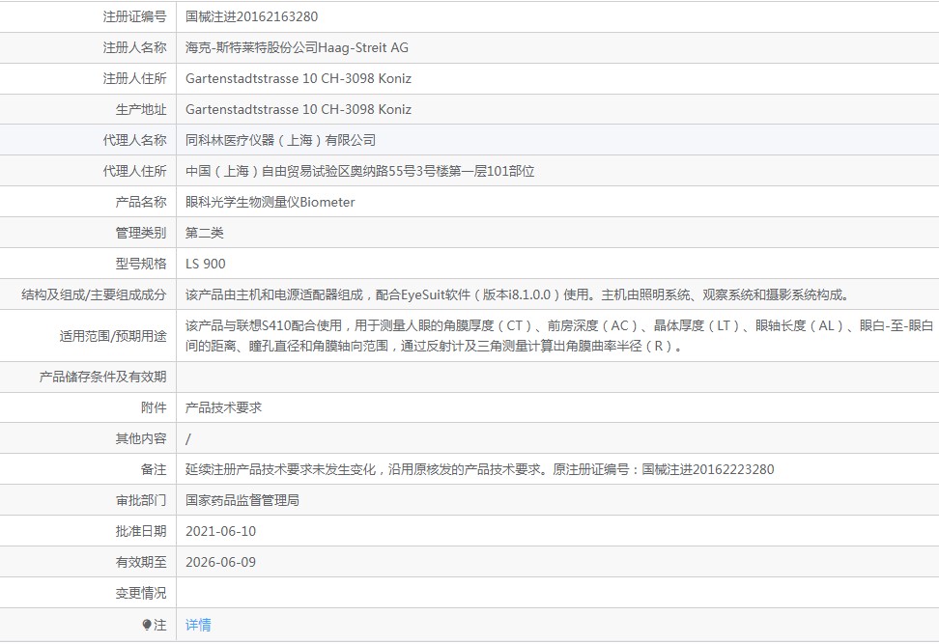Viewport: 939px width, 644px height.
Task: Click the 生产地址 label
Action: (x=141, y=109)
